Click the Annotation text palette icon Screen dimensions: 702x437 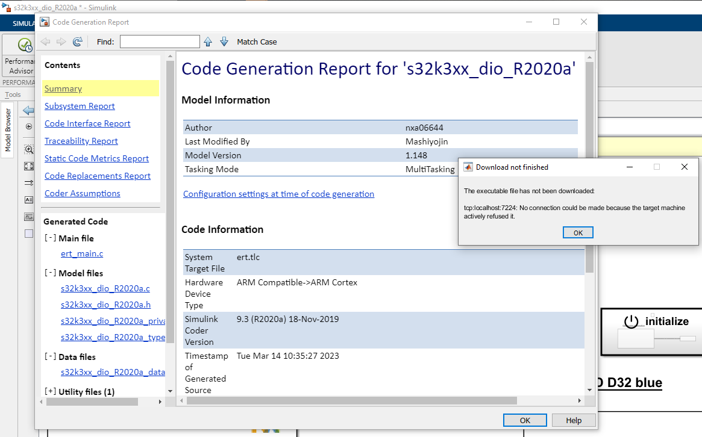pyautogui.click(x=29, y=200)
